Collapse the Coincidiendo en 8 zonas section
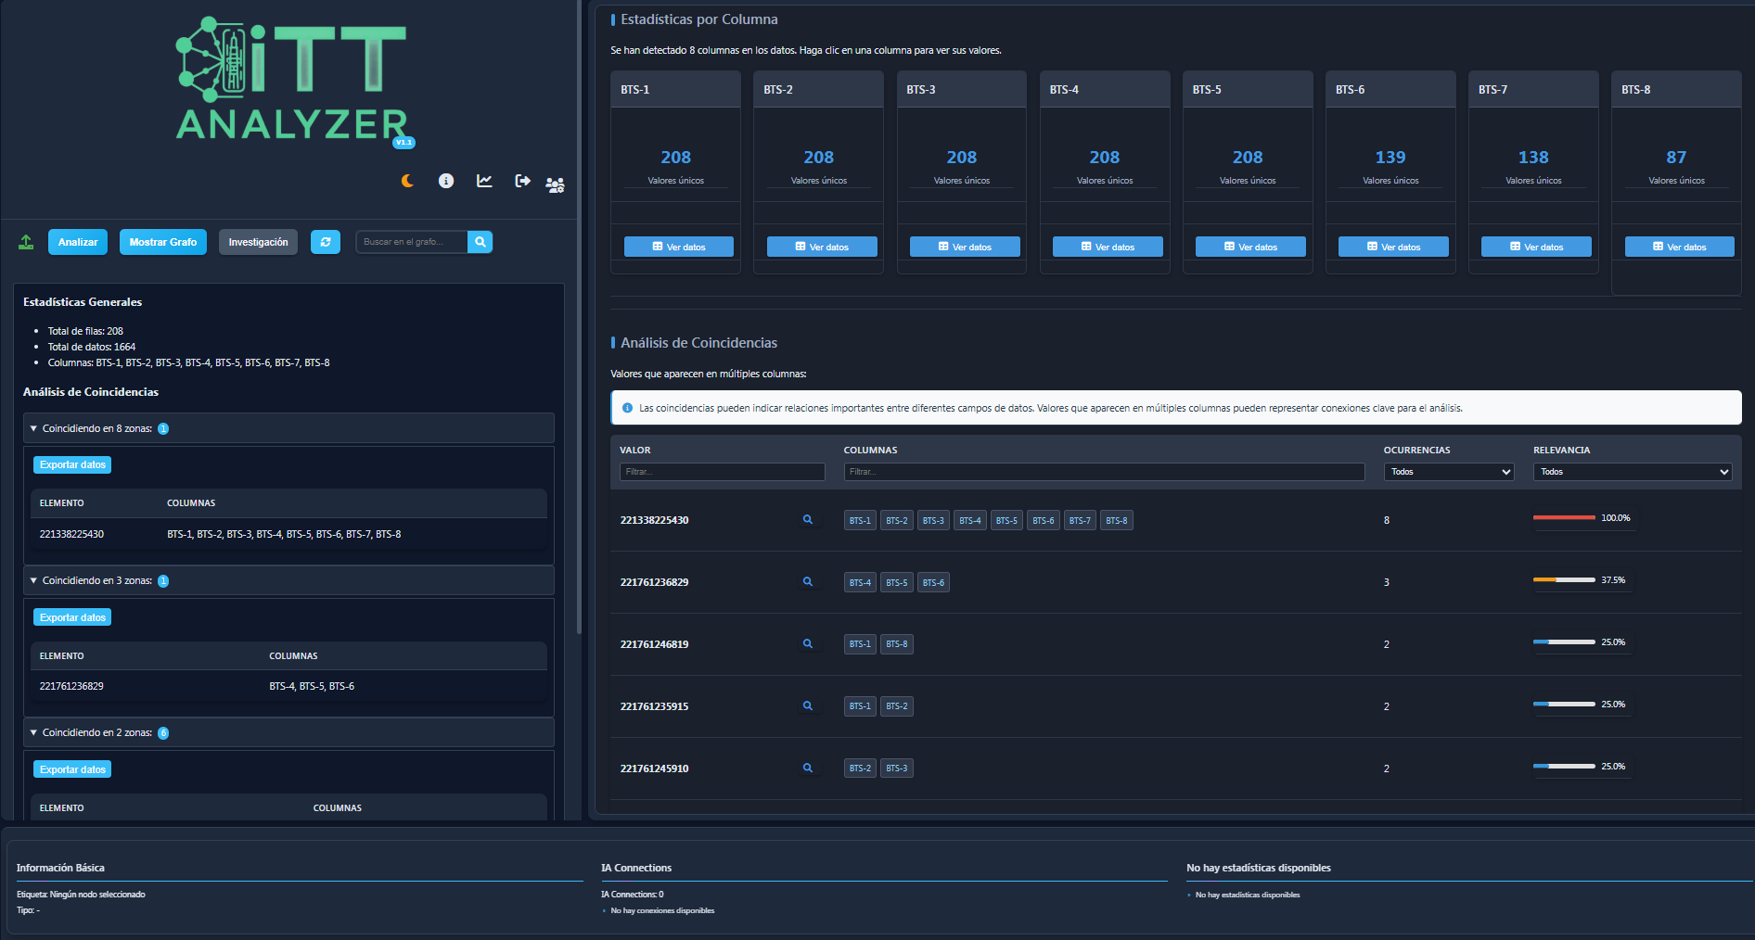Image resolution: width=1755 pixels, height=940 pixels. [x=288, y=428]
